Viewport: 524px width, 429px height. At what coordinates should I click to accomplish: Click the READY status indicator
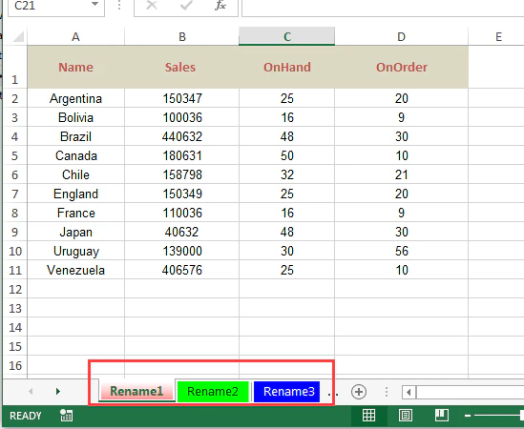tap(26, 416)
